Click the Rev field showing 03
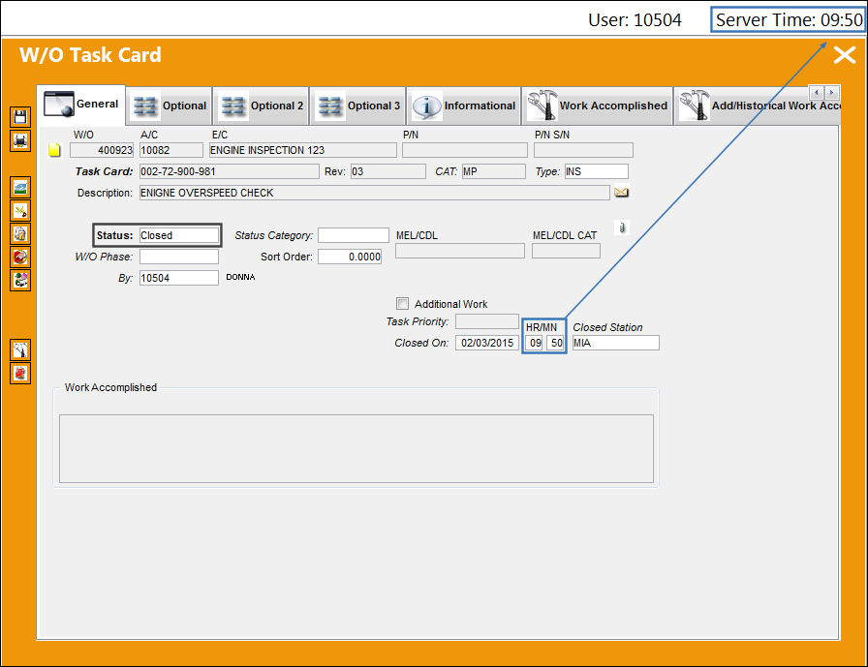This screenshot has width=868, height=667. click(x=388, y=171)
